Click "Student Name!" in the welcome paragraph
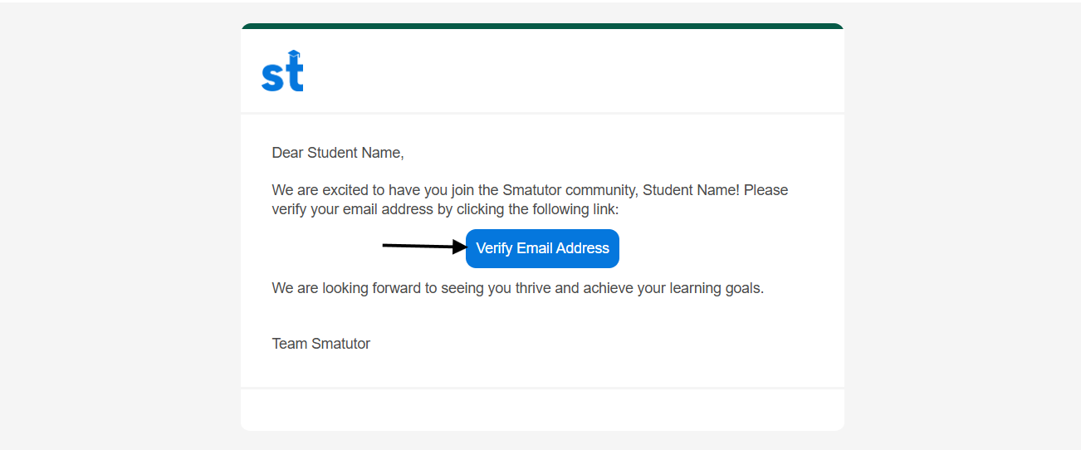Viewport: 1081px width, 450px height. click(x=690, y=190)
